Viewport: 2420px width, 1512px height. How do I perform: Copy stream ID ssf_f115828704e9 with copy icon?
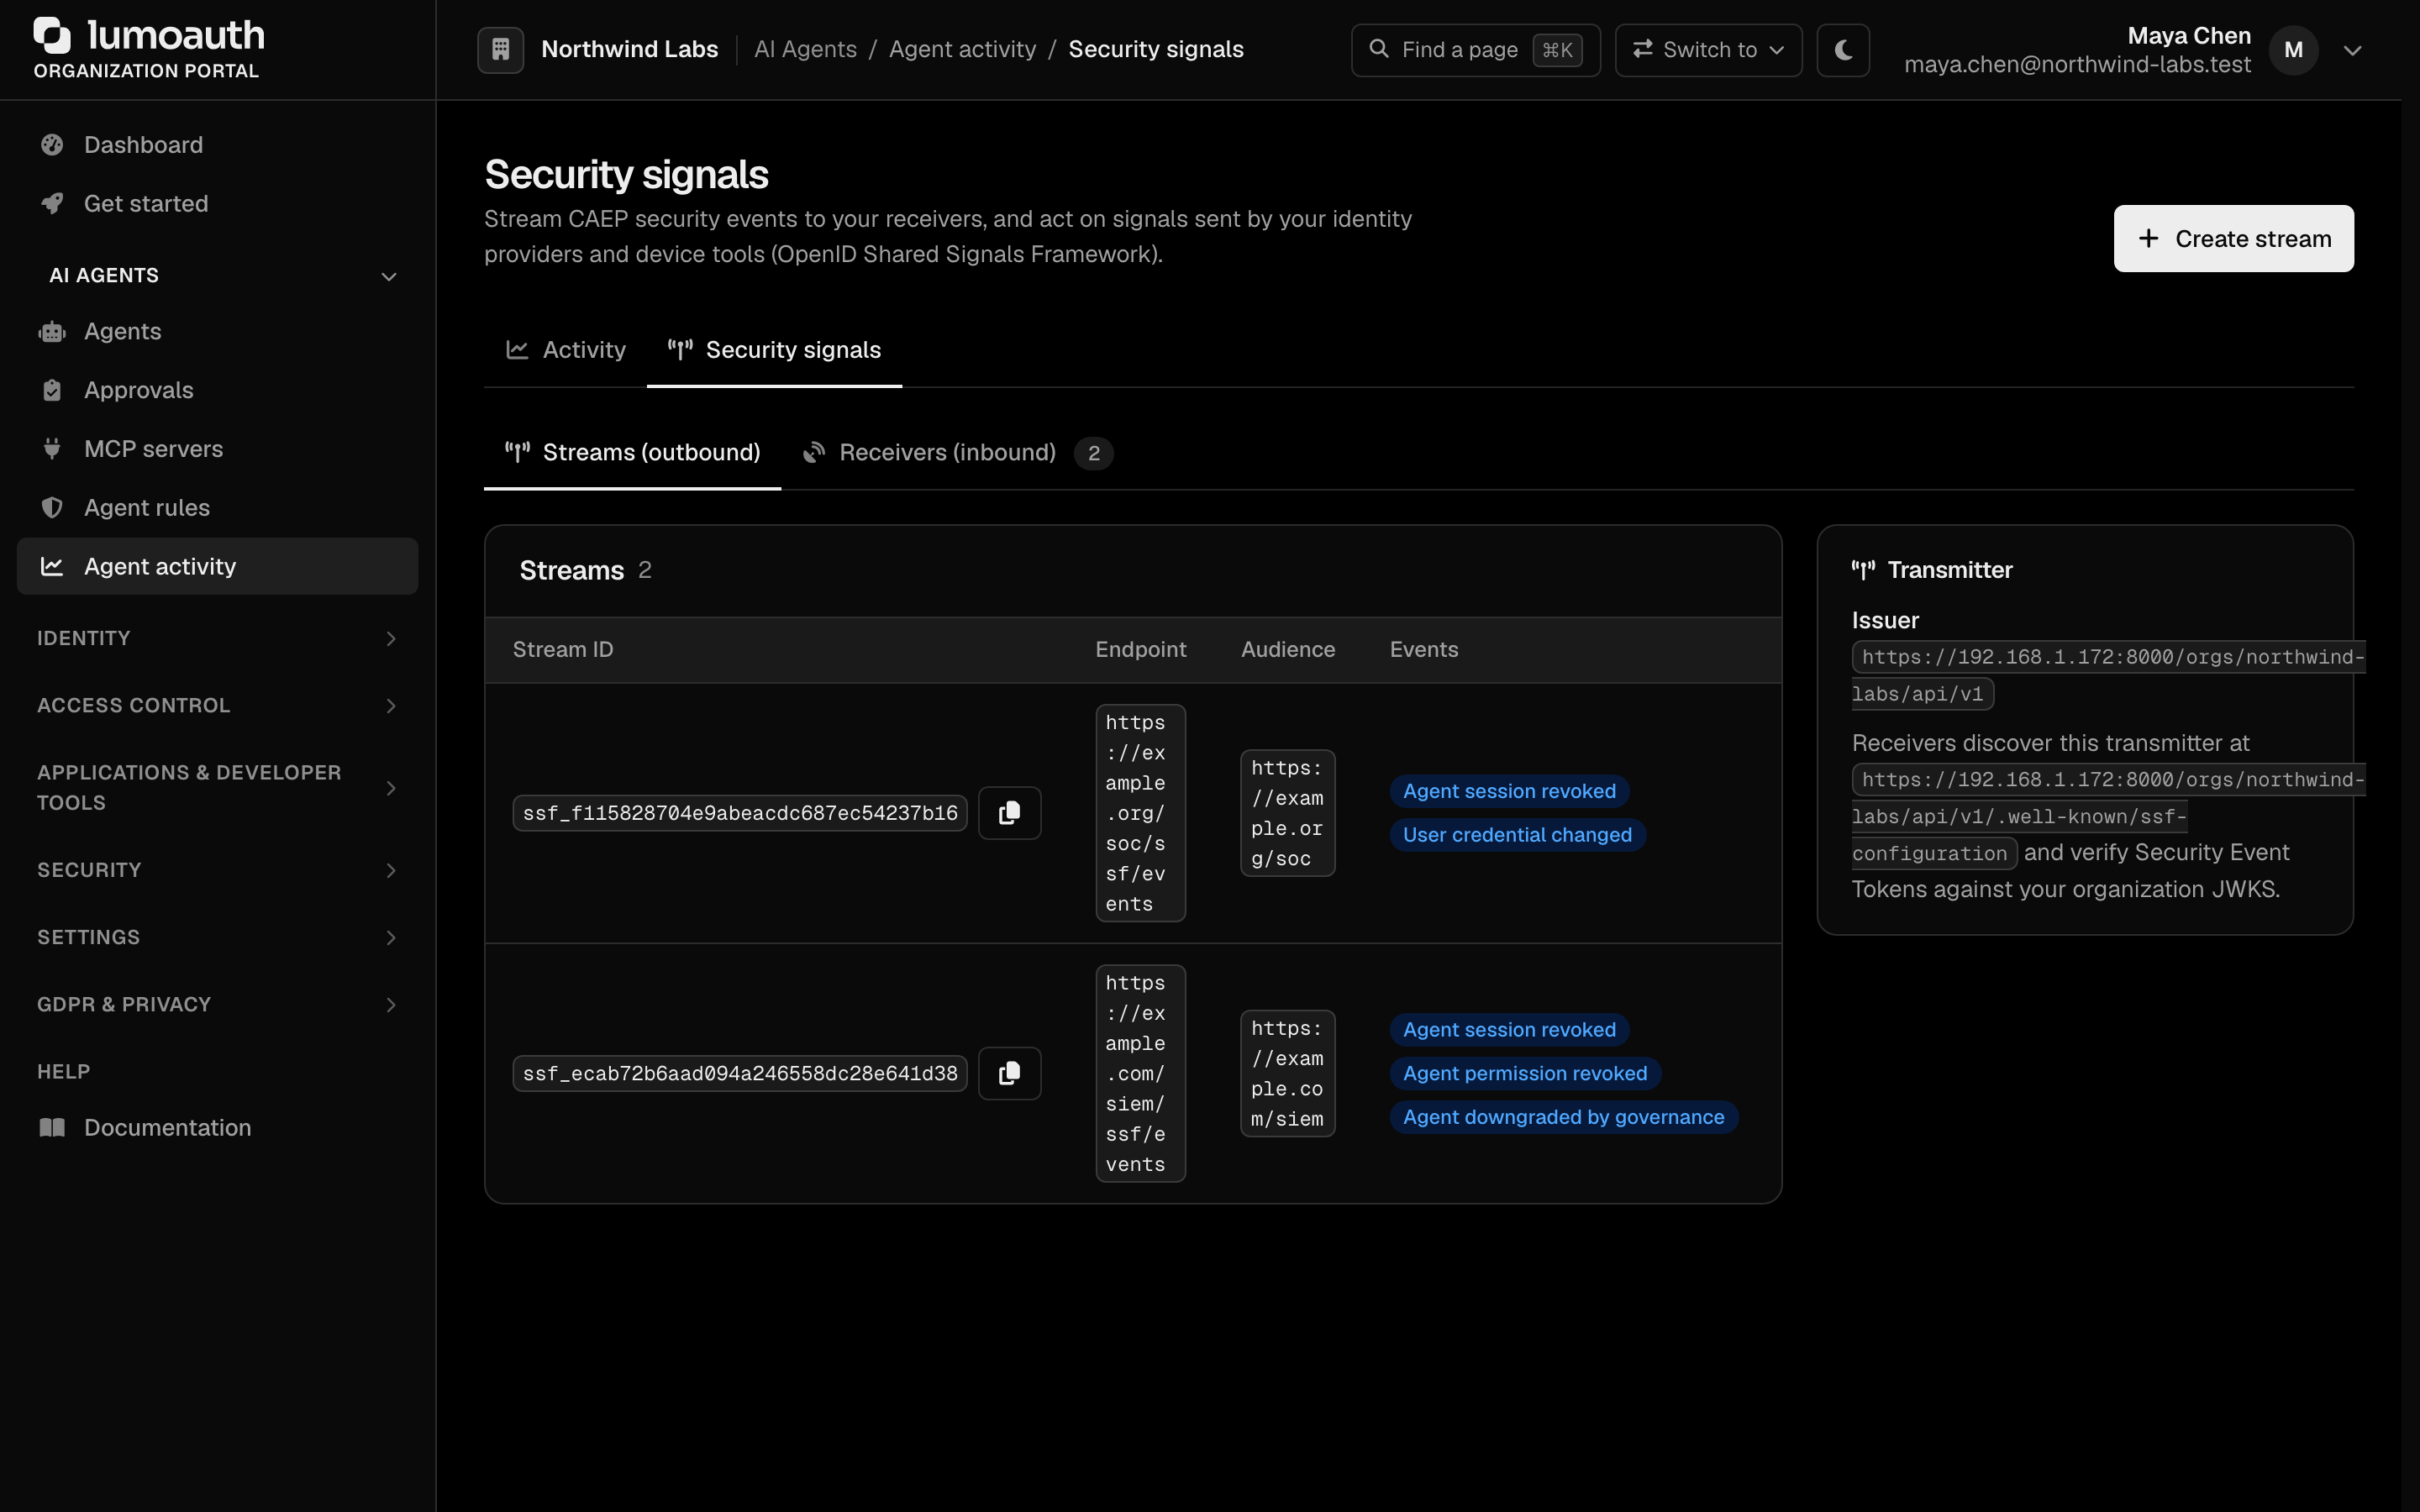pyautogui.click(x=1009, y=813)
